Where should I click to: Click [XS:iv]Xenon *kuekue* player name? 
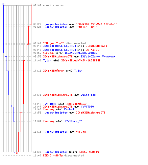tap(98, 56)
